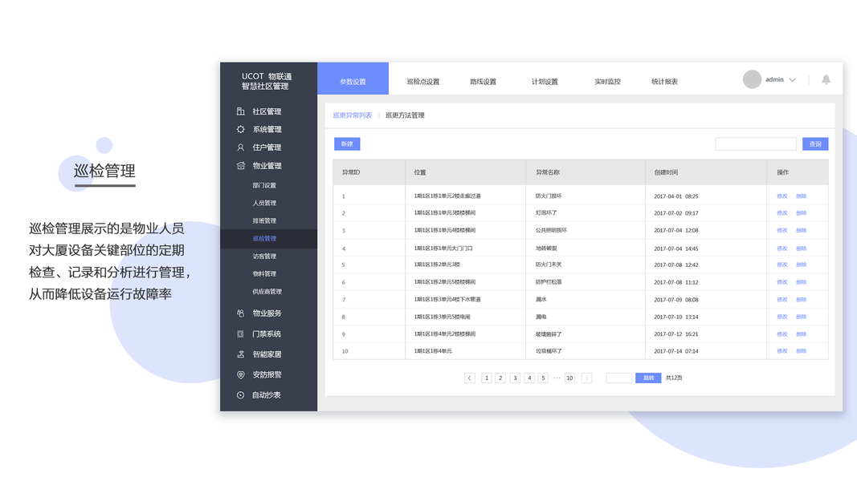Open 物料管理 submenu item
Image resolution: width=857 pixels, height=481 pixels.
[x=264, y=273]
